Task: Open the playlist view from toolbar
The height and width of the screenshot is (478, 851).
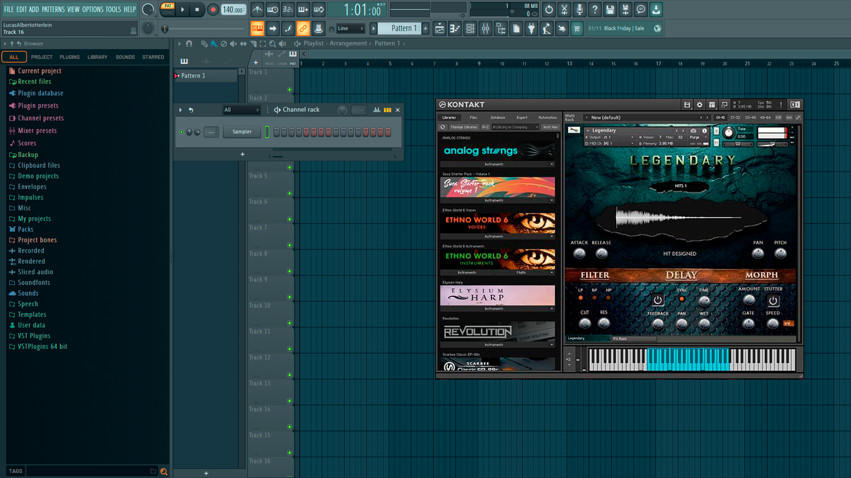Action: [440, 29]
